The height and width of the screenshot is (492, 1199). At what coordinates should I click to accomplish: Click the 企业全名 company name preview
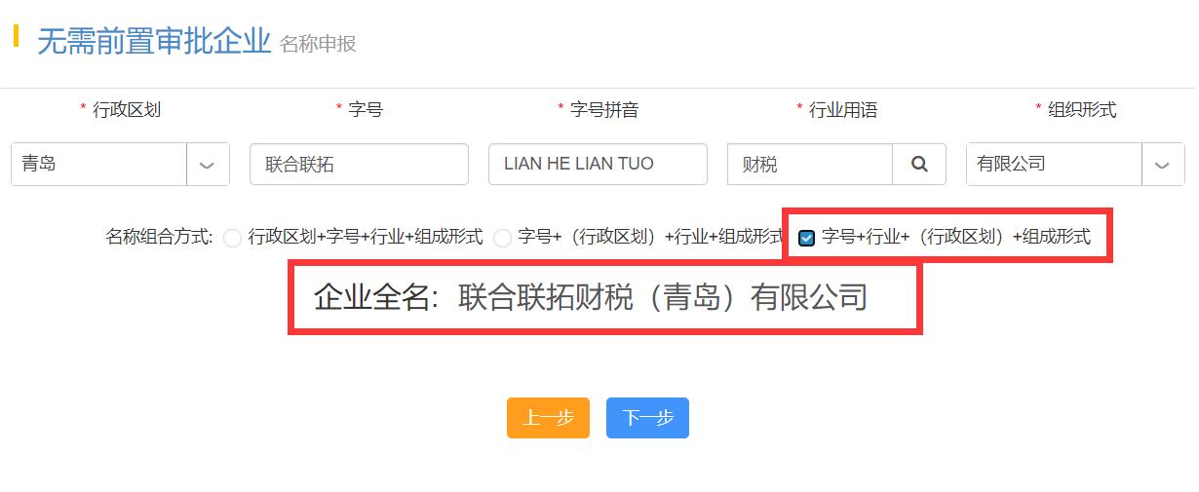pyautogui.click(x=591, y=297)
